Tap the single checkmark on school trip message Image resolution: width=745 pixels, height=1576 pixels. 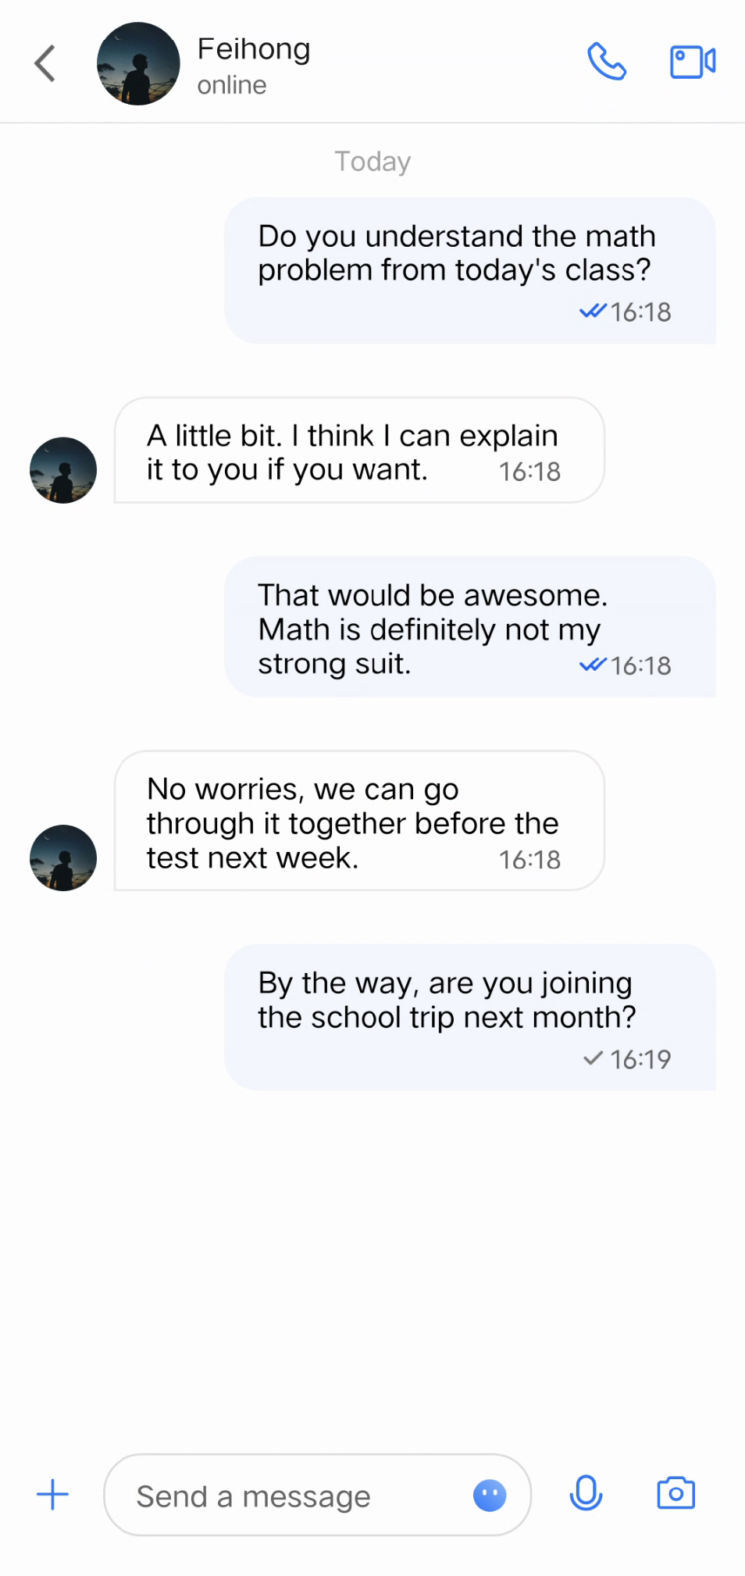click(593, 1058)
